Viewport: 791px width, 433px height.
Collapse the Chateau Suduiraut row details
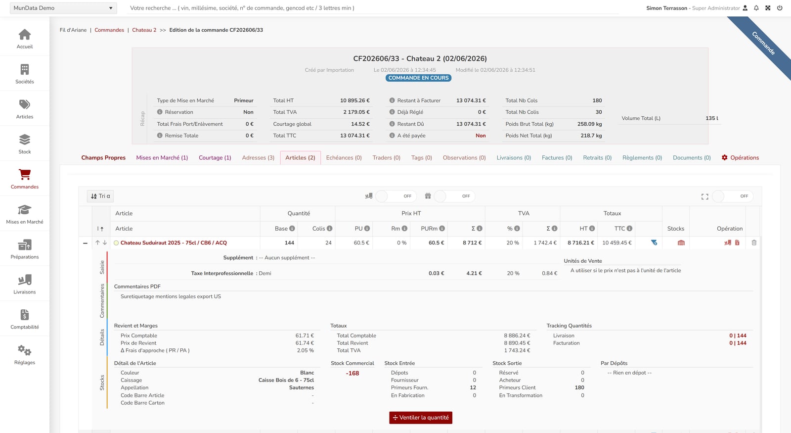coord(85,243)
